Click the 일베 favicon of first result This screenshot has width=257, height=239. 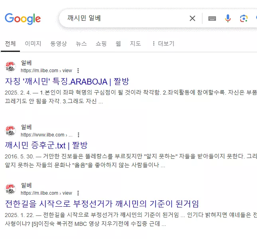pyautogui.click(x=10, y=67)
